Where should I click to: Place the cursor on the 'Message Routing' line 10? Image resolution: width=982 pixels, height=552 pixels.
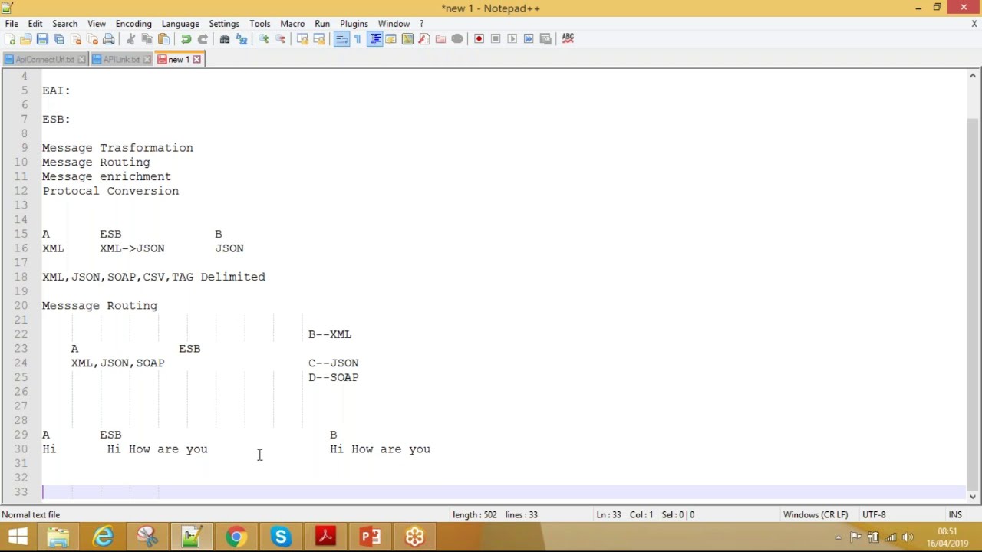[x=96, y=162]
